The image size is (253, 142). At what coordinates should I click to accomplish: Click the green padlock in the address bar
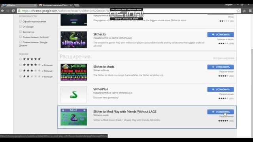(19, 11)
